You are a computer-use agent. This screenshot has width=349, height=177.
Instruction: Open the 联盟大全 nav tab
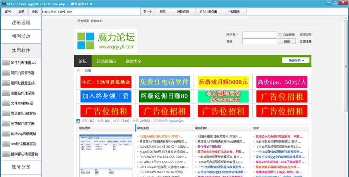[133, 61]
